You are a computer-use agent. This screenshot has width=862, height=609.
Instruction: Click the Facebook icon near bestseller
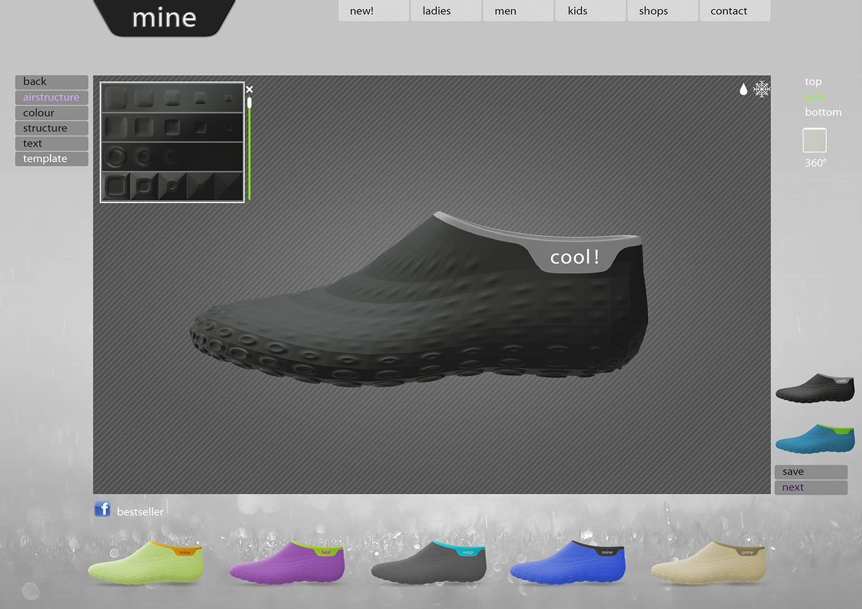(102, 509)
